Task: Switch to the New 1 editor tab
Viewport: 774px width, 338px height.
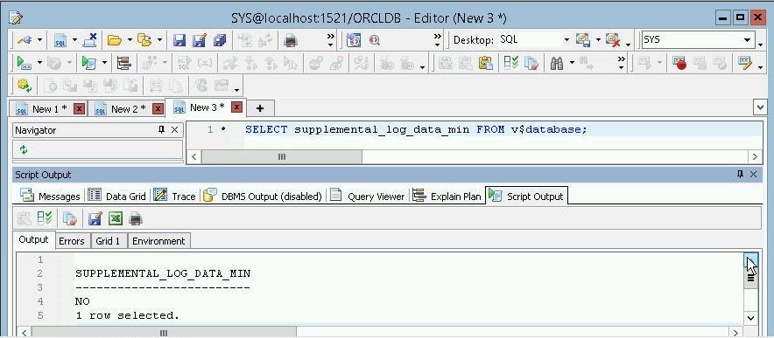Action: 49,109
